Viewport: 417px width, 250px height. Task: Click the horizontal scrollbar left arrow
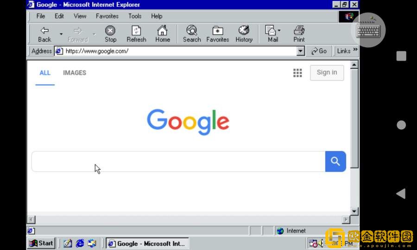[x=31, y=219]
